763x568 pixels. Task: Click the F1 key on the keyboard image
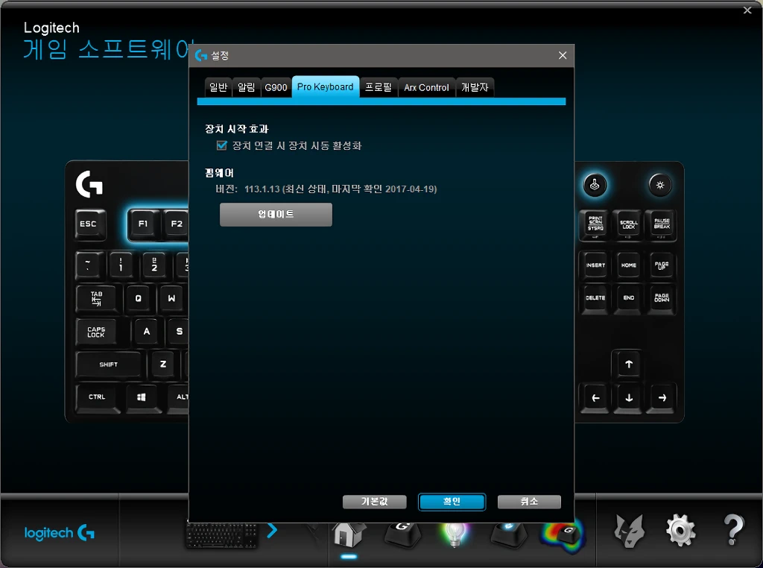click(143, 224)
